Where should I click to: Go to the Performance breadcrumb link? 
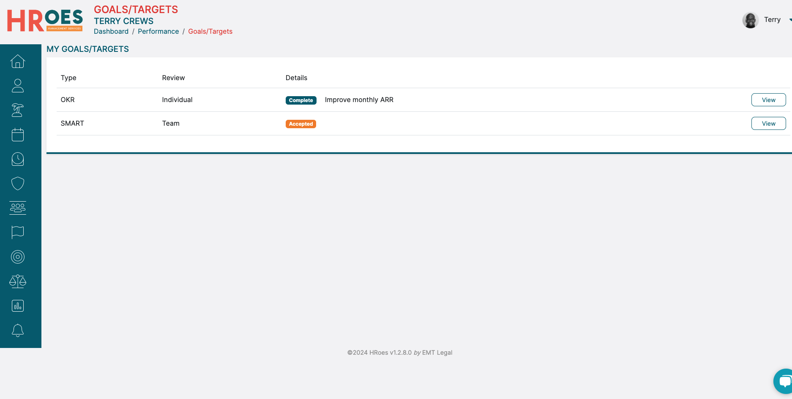coord(158,32)
